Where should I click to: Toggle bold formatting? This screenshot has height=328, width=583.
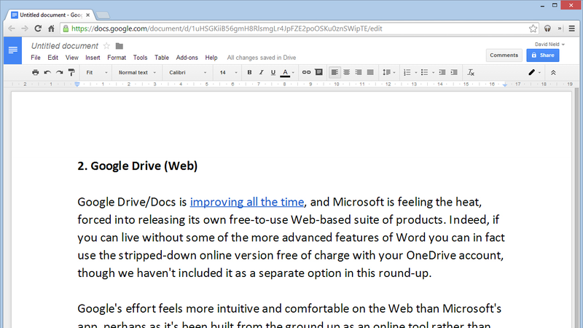click(249, 72)
